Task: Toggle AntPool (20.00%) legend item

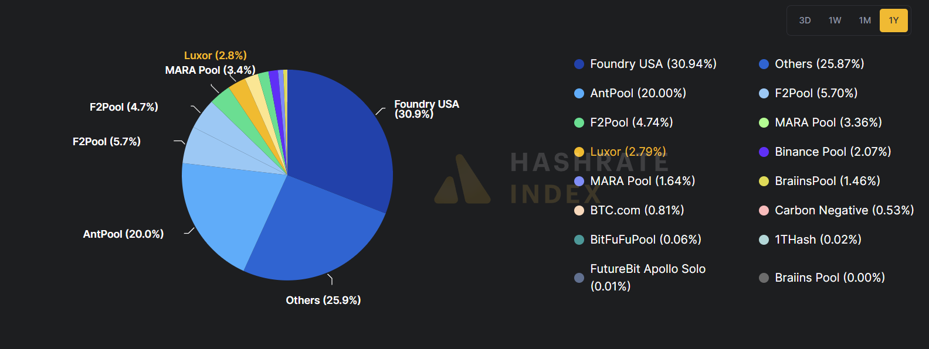Action: pos(638,93)
